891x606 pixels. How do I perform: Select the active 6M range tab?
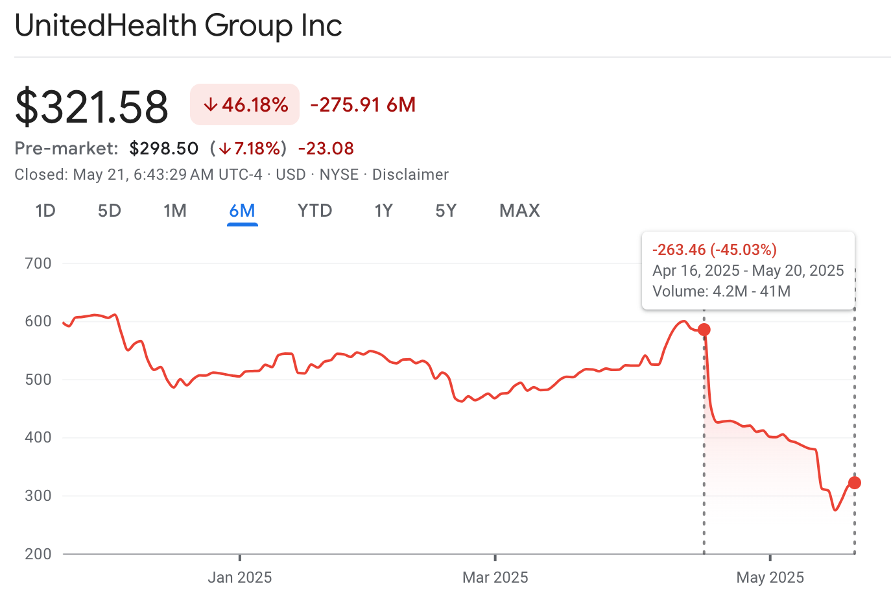click(242, 211)
